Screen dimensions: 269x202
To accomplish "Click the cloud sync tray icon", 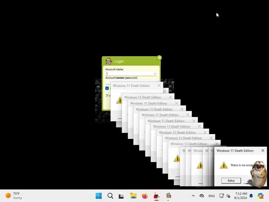I will [202, 196].
